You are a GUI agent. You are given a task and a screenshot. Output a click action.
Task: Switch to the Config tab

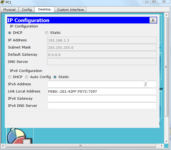[27, 10]
